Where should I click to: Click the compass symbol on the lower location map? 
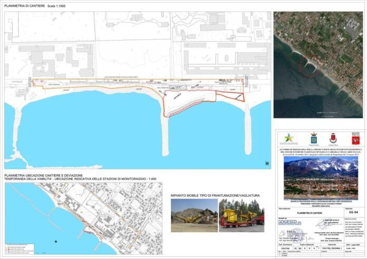coord(56,241)
